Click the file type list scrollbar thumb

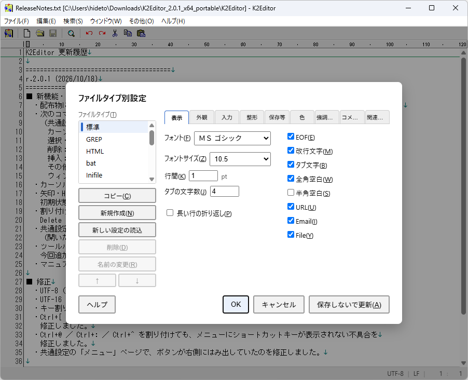point(152,138)
